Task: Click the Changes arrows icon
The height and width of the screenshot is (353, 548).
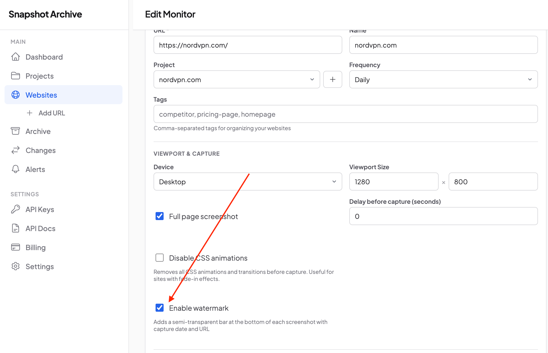Action: click(x=16, y=150)
